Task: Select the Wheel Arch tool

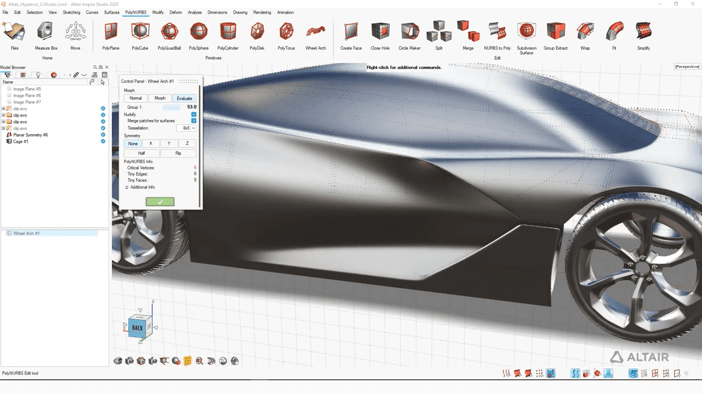Action: point(315,36)
